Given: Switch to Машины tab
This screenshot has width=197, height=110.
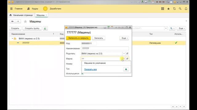Looking at the screenshot, I should (x=40, y=15).
